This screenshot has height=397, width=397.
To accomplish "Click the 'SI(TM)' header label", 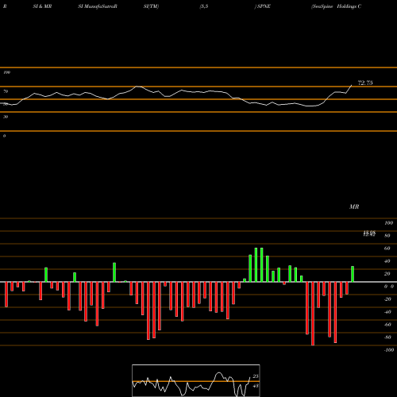I will pos(151,6).
